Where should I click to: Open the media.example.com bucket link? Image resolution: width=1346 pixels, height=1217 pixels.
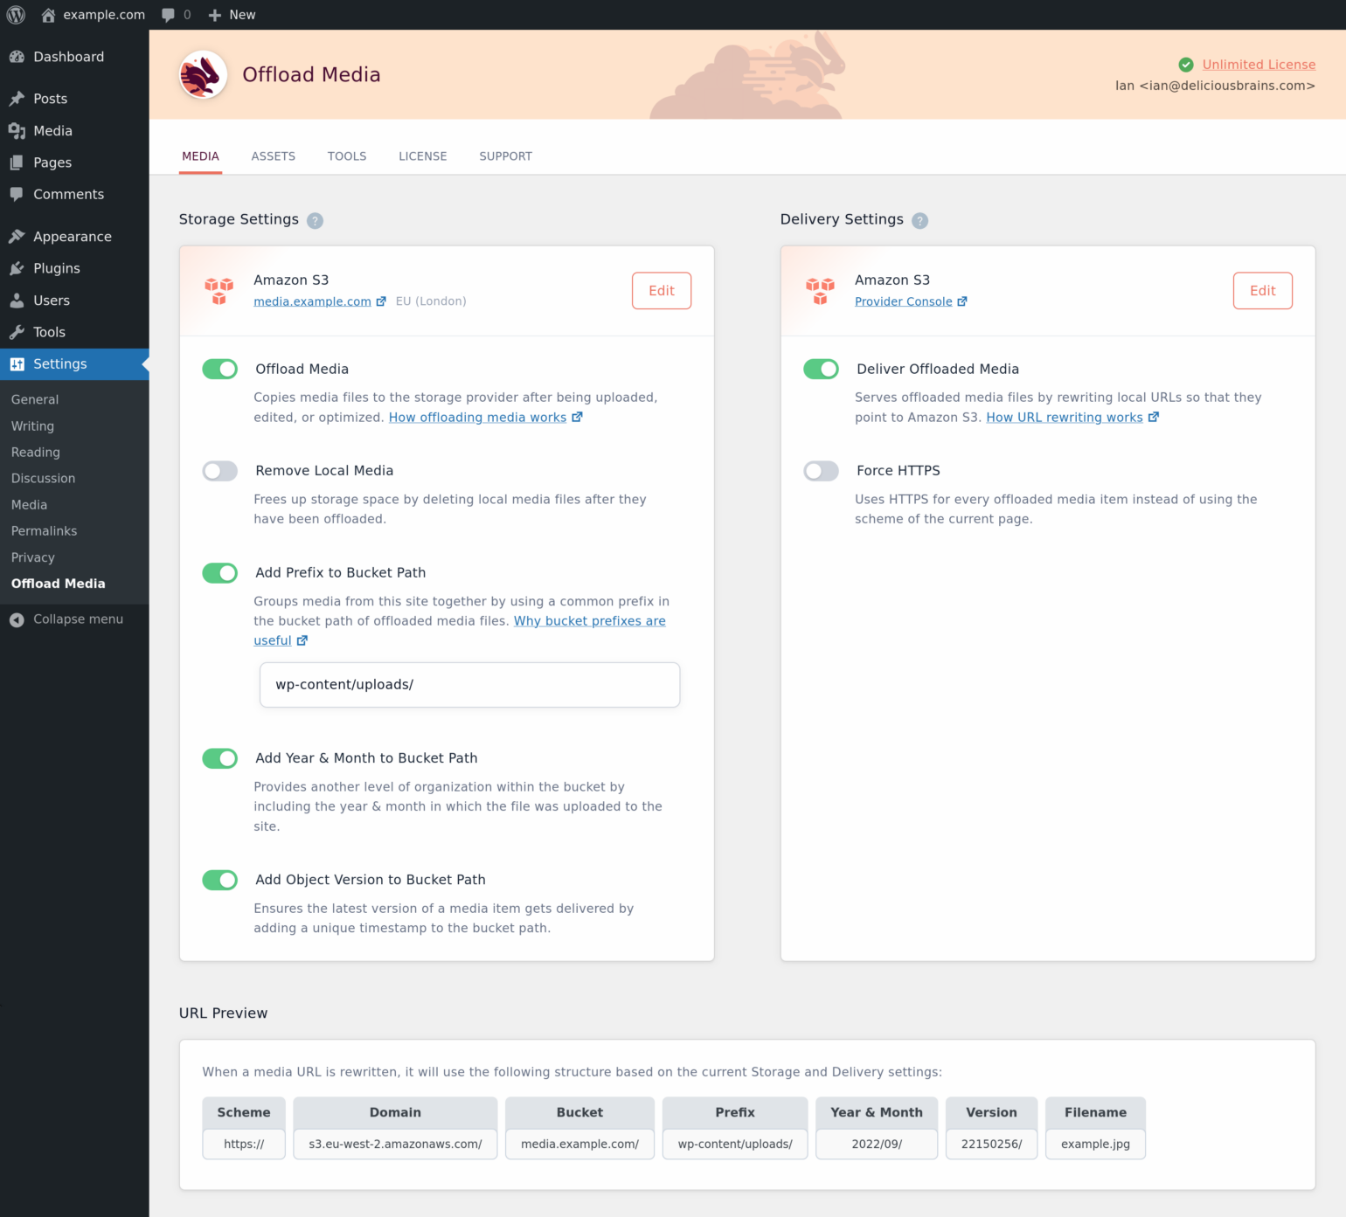tap(312, 301)
